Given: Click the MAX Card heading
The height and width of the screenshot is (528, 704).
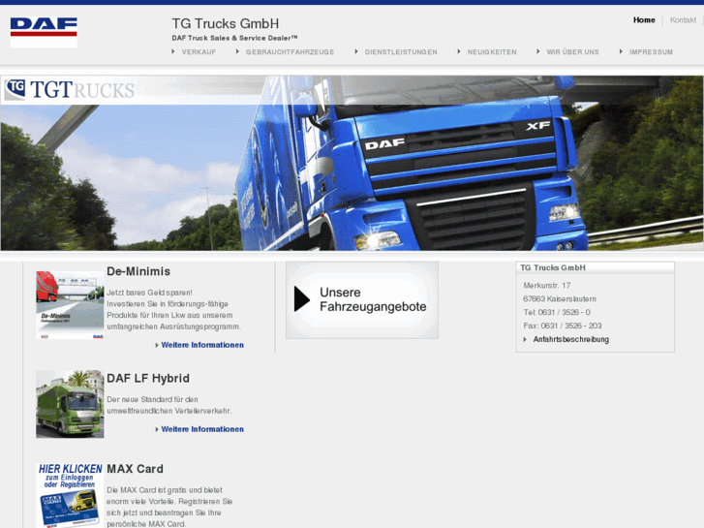Looking at the screenshot, I should click(135, 469).
